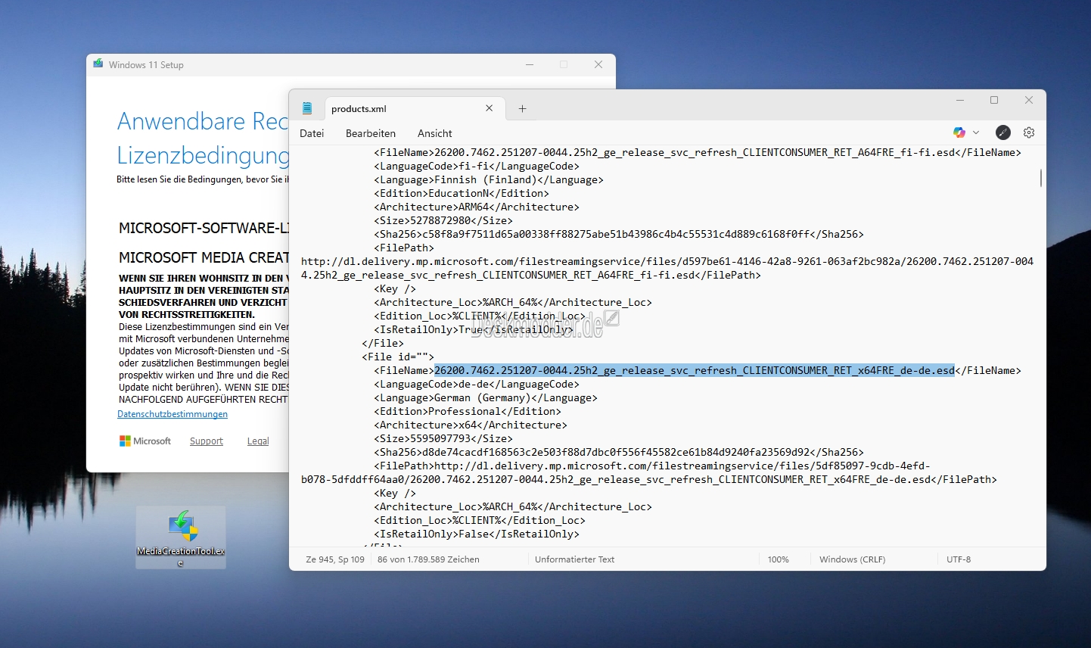Open the Datenschutzbestimmungen link
Viewport: 1091px width, 648px height.
pos(173,414)
